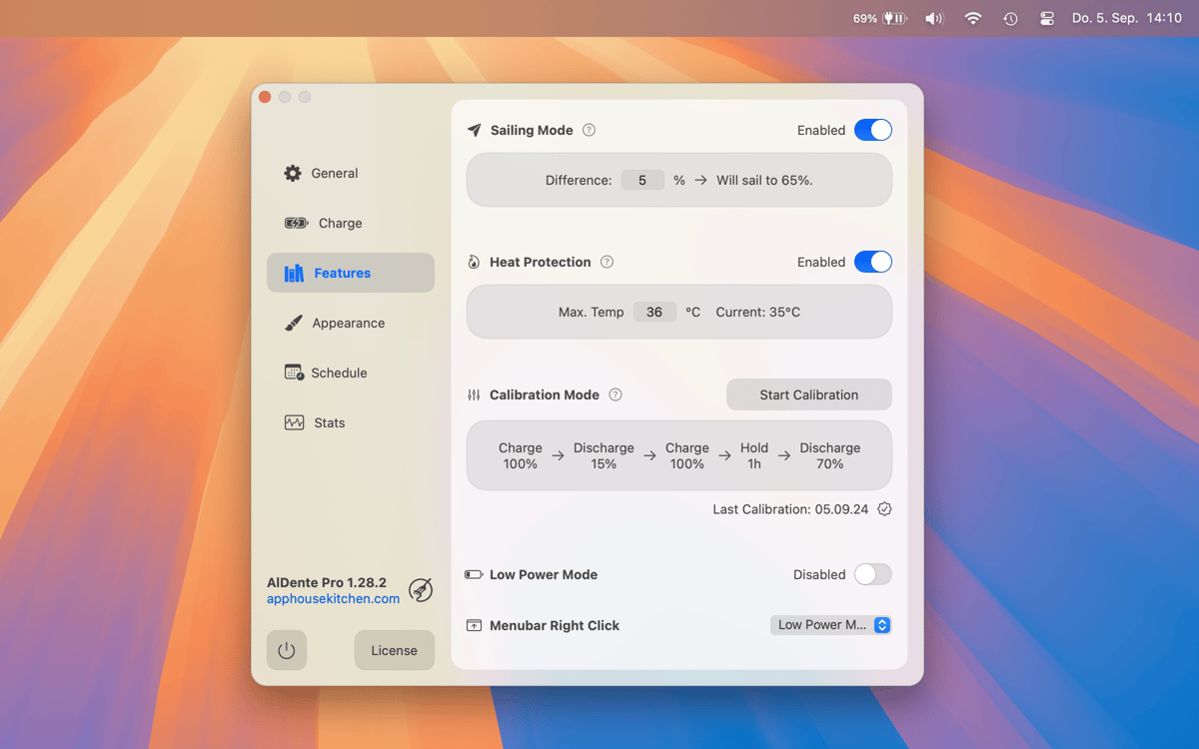Switch to the General tab

(x=334, y=173)
